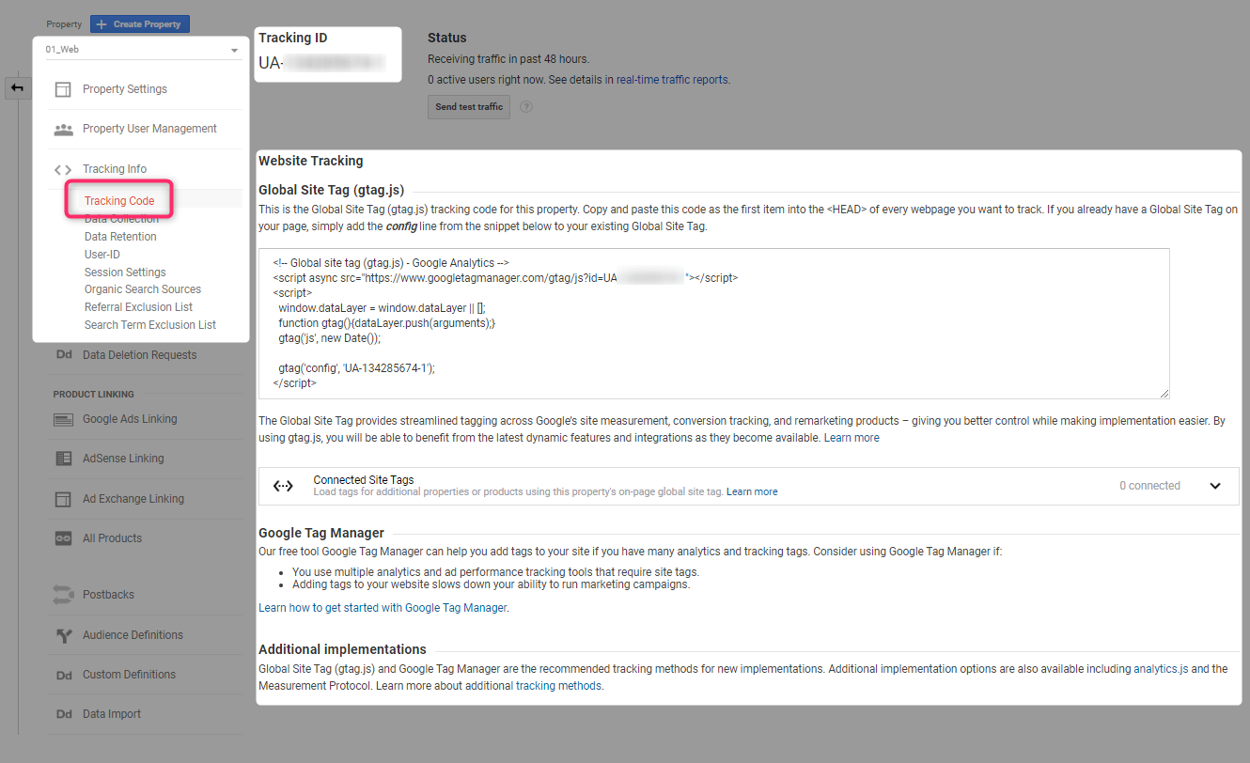Open Google Tag Manager getting started link

(x=383, y=608)
